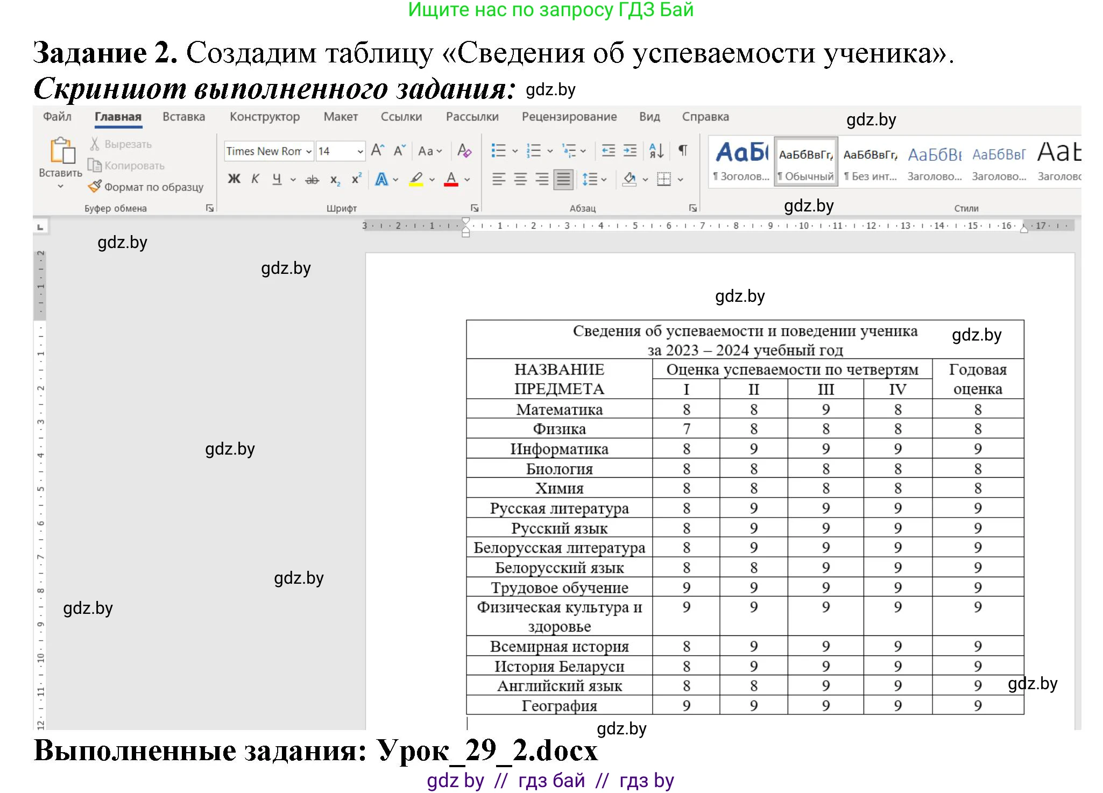Toggle paragraph marks display (¶)

pyautogui.click(x=682, y=150)
